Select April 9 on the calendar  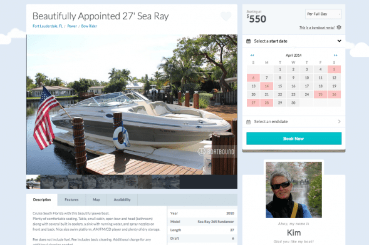tap(293, 77)
